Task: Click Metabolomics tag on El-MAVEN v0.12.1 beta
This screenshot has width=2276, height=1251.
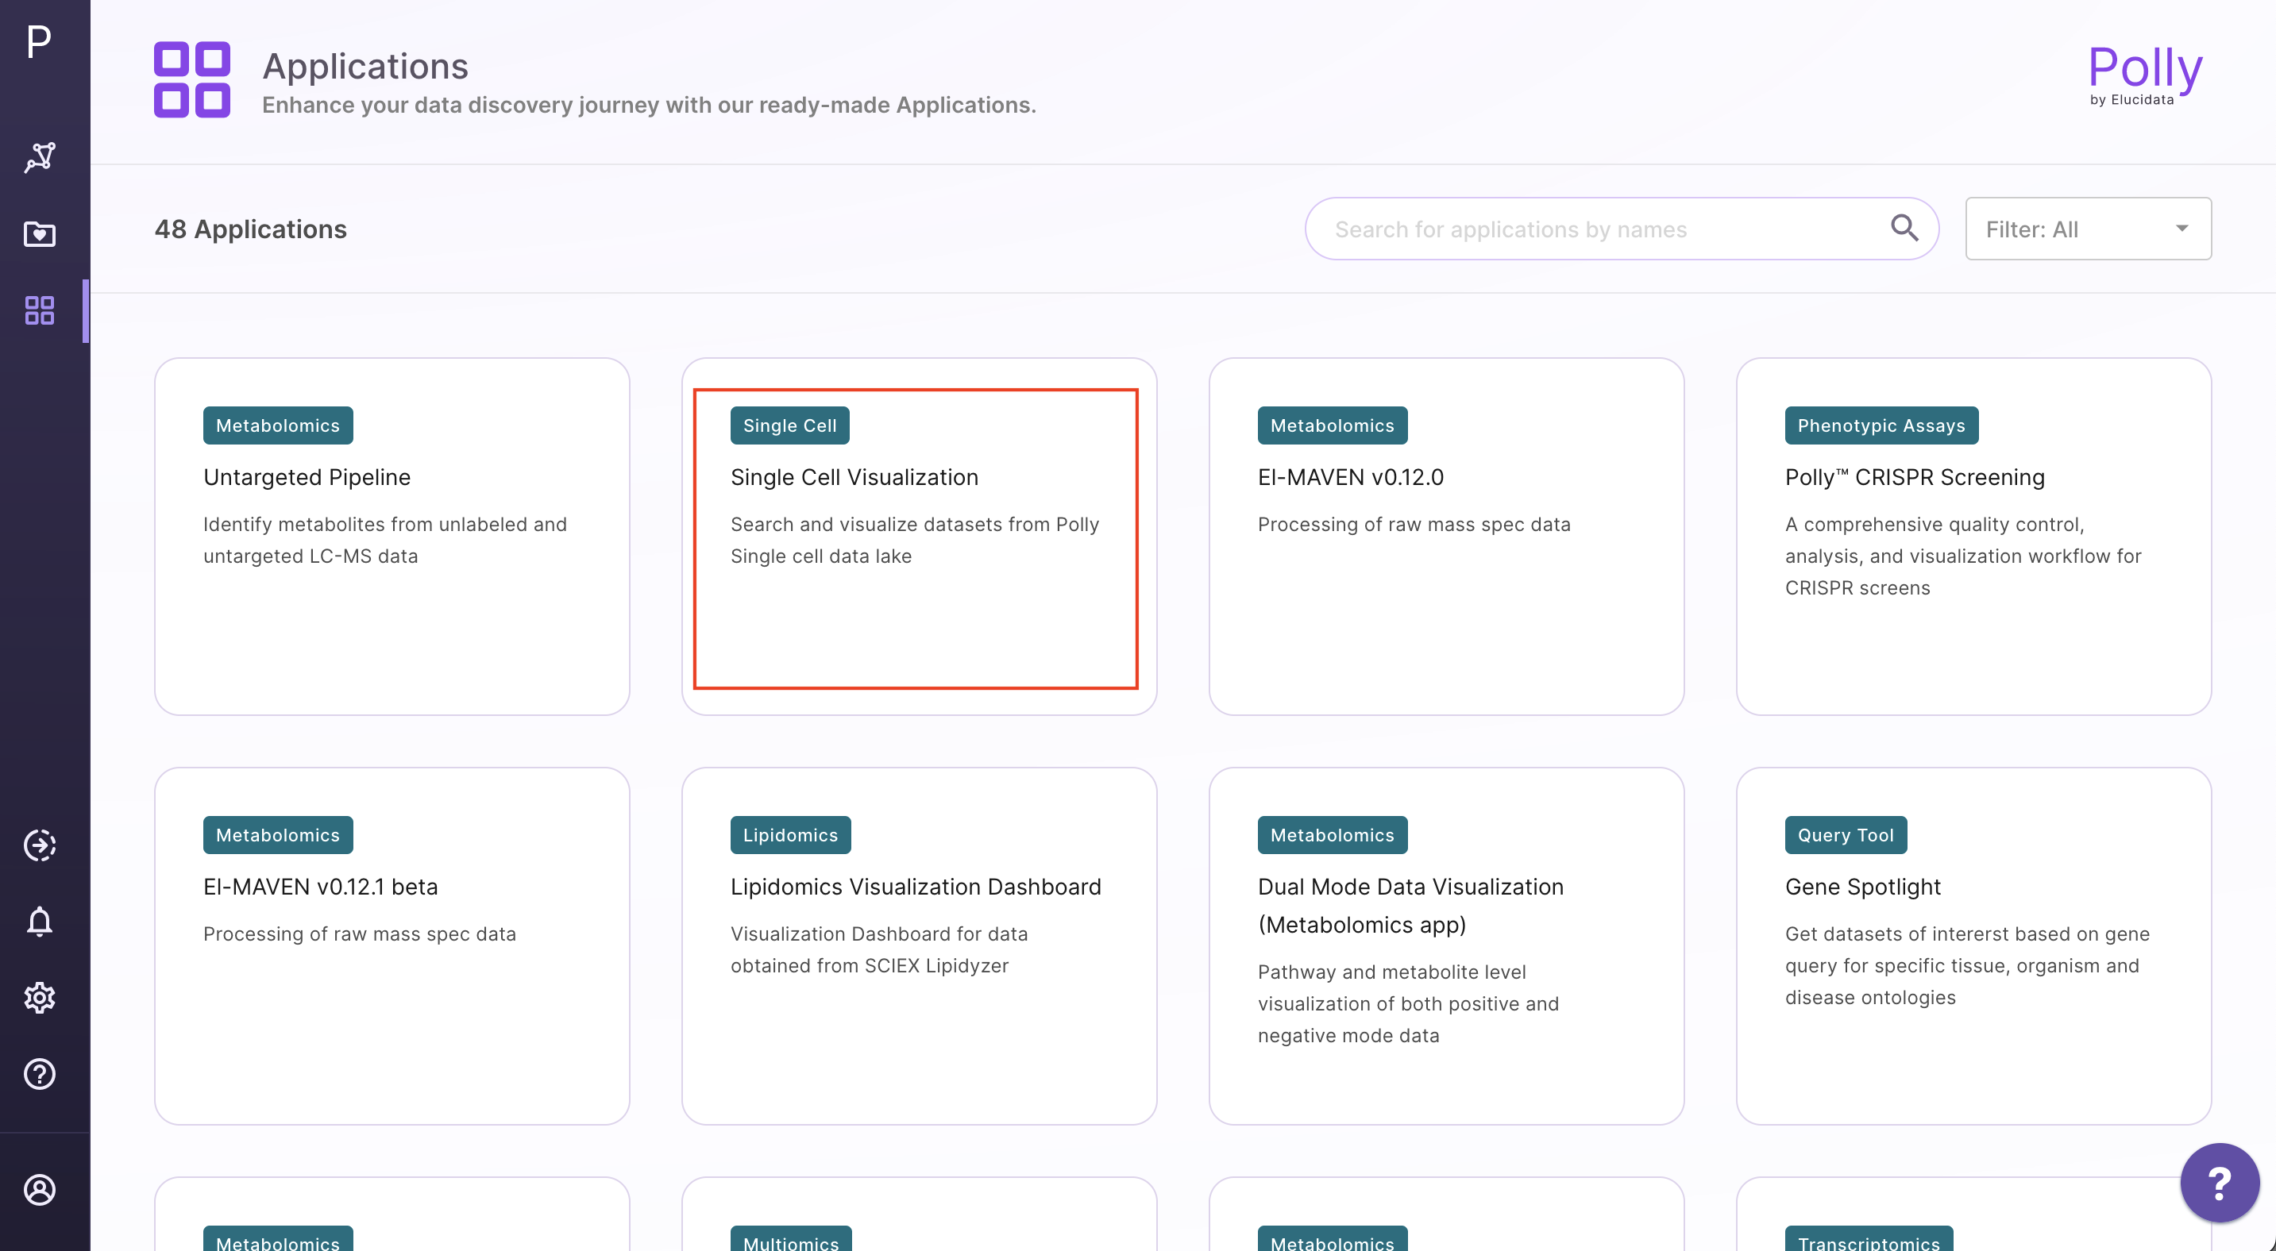Action: click(277, 835)
